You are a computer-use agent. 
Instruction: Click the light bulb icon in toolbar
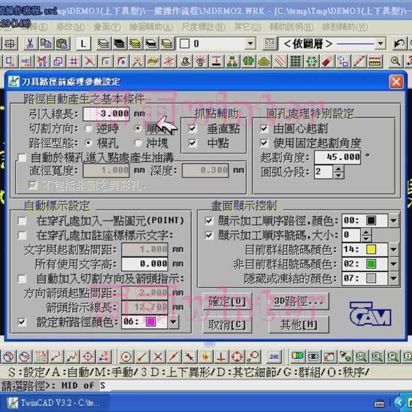[x=201, y=61]
